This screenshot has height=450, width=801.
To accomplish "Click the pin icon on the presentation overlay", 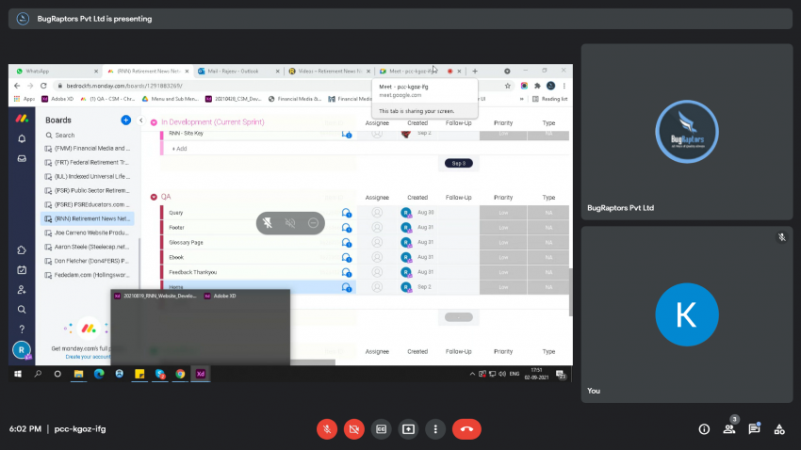I will pyautogui.click(x=268, y=223).
